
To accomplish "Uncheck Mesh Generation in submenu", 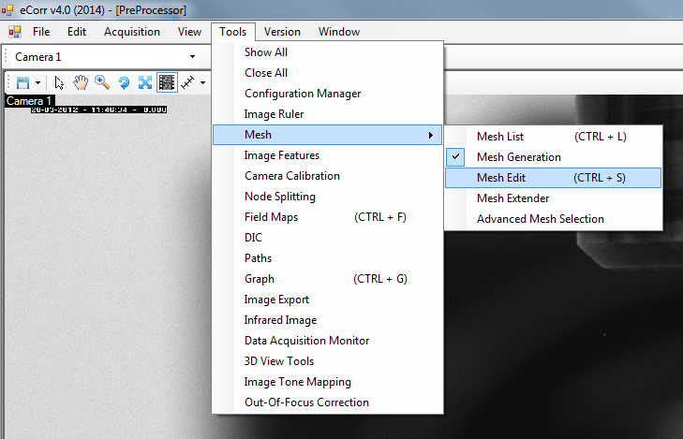I will (x=553, y=157).
